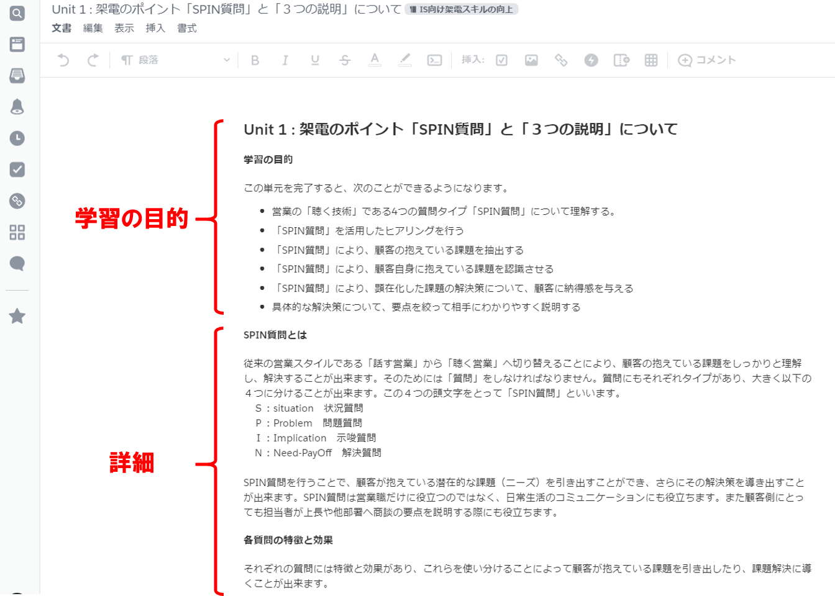Open the apps grid icon in sidebar
This screenshot has height=596, width=835.
click(17, 232)
